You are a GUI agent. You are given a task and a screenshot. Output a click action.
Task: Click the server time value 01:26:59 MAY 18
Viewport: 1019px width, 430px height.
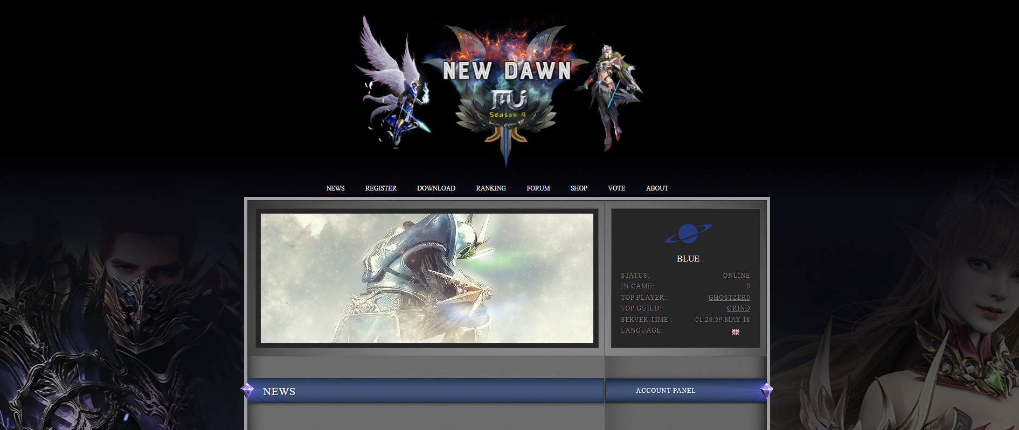tap(722, 319)
